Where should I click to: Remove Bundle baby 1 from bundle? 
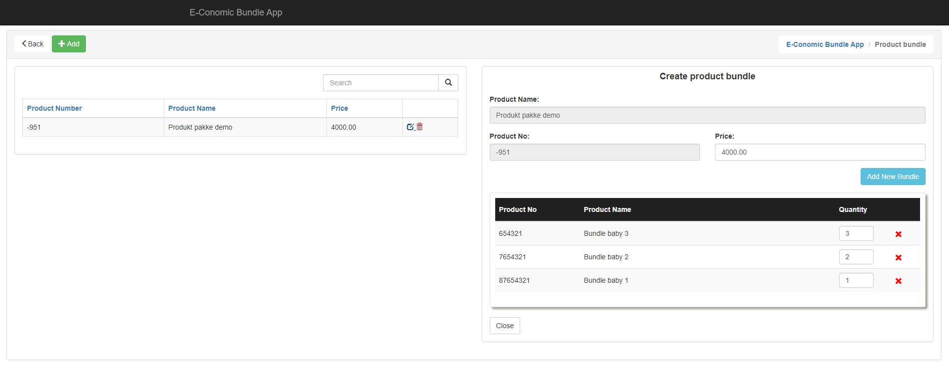click(898, 281)
